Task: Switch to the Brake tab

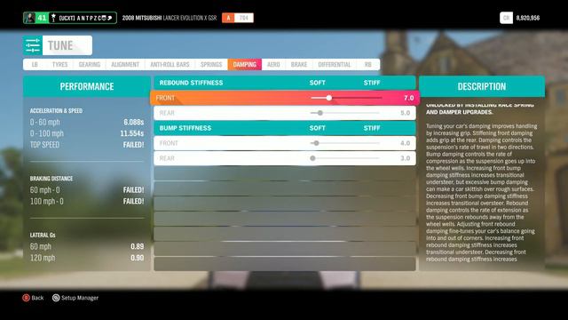Action: pyautogui.click(x=299, y=65)
